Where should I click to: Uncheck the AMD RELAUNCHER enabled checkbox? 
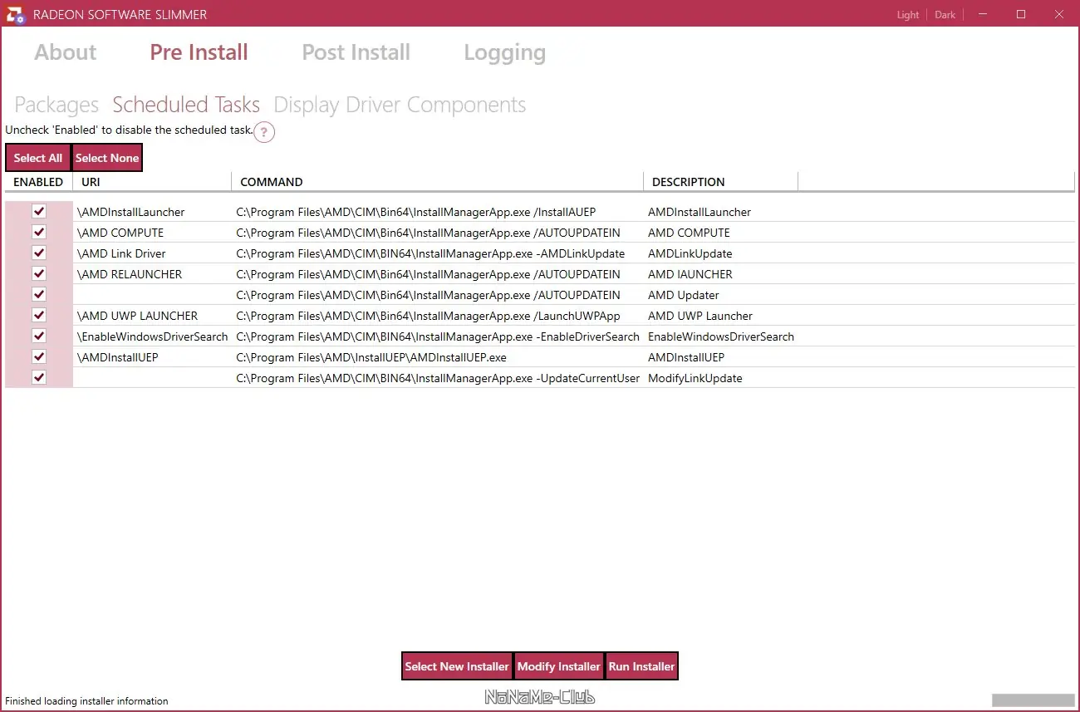pyautogui.click(x=39, y=273)
